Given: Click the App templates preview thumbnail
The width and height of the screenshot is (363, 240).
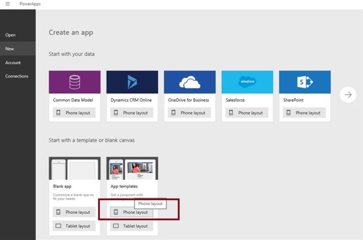Looking at the screenshot, I should tap(132, 168).
